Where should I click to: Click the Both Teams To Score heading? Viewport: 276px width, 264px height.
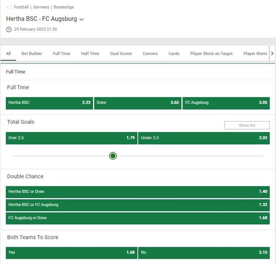[x=32, y=237]
